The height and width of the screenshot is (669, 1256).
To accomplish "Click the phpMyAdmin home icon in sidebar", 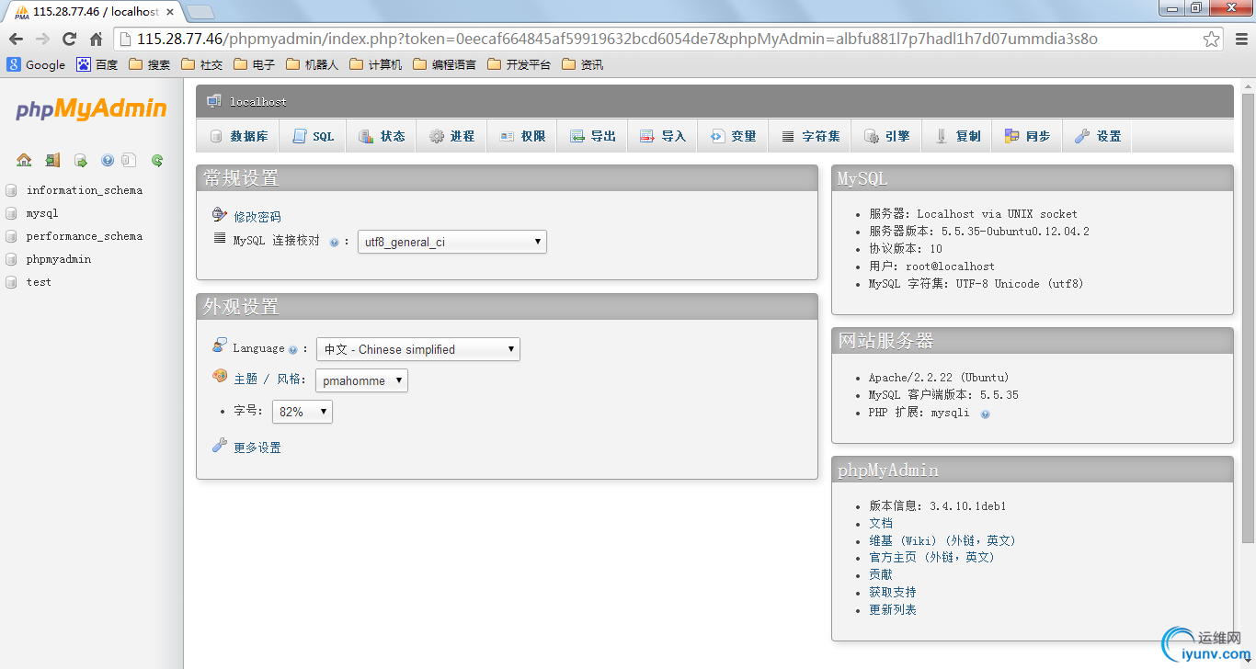I will (24, 160).
